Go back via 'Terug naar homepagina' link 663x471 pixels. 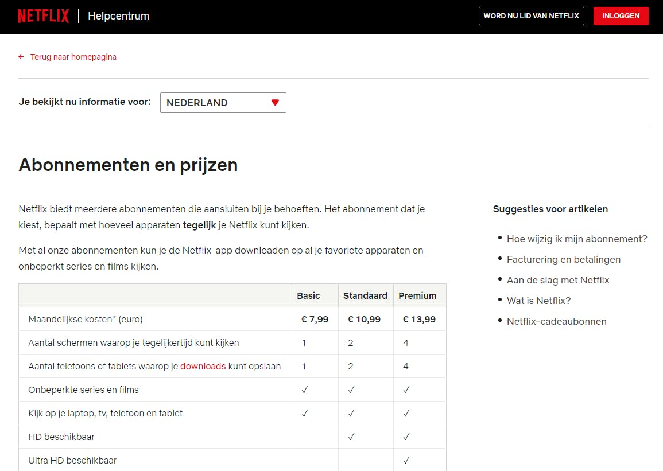[73, 57]
